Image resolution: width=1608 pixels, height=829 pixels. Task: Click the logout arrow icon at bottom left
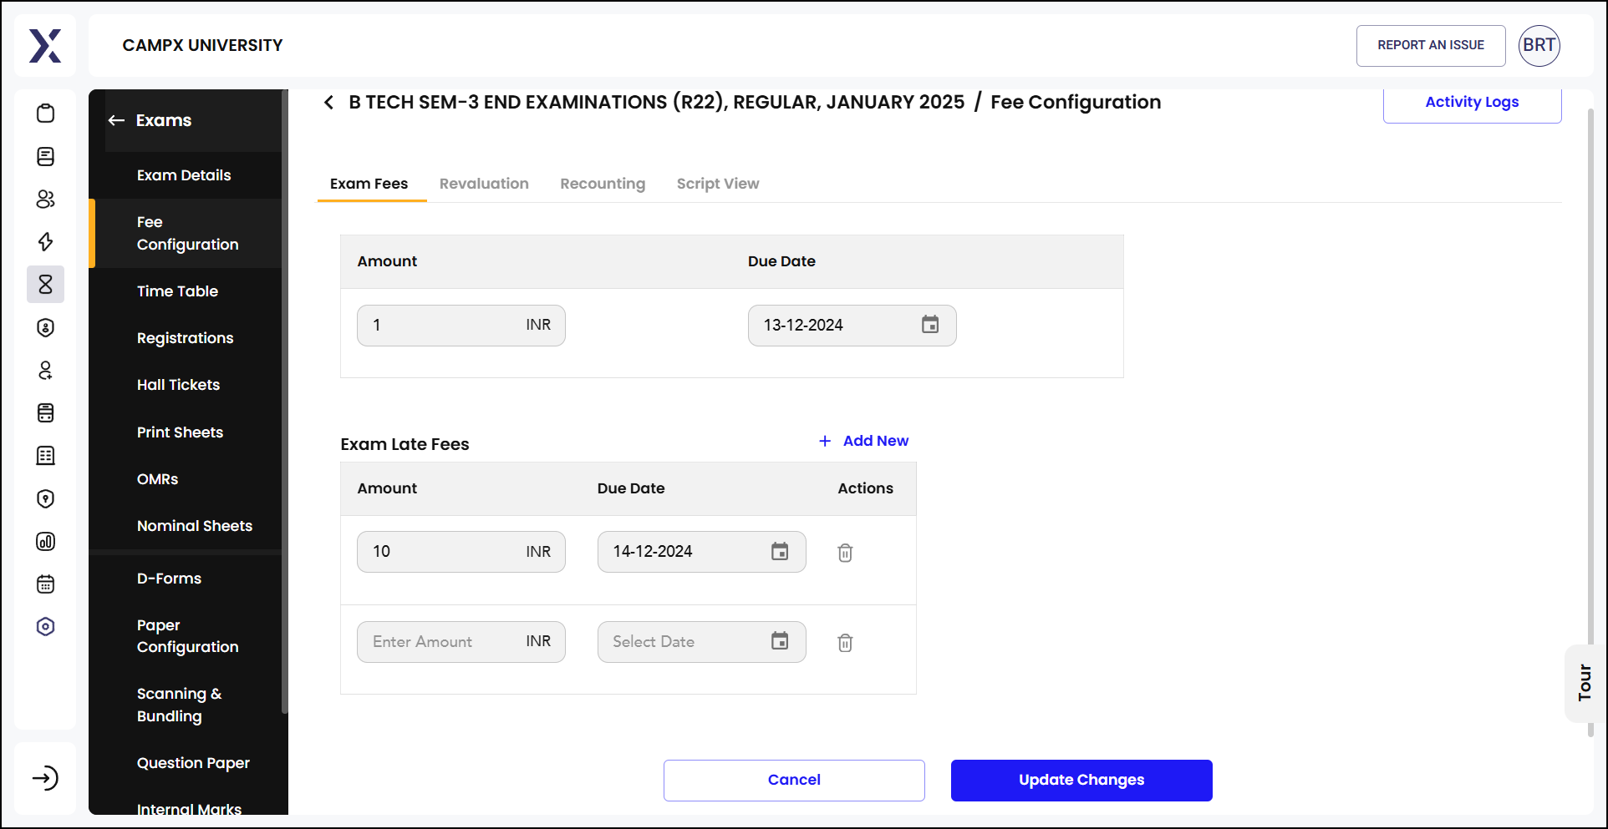pyautogui.click(x=45, y=778)
